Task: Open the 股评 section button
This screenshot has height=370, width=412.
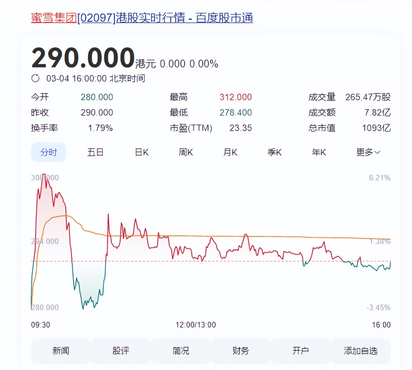Action: [x=121, y=351]
